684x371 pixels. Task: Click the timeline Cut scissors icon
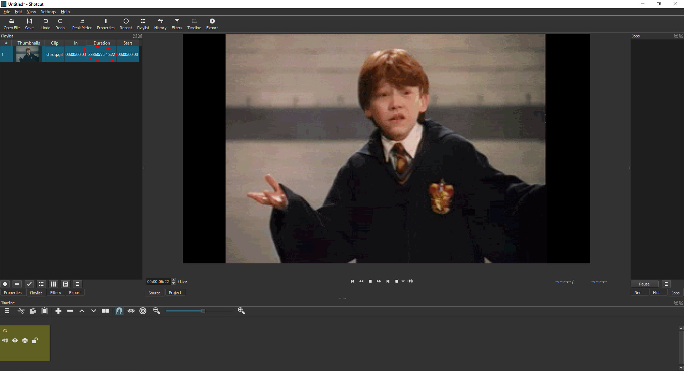[21, 311]
